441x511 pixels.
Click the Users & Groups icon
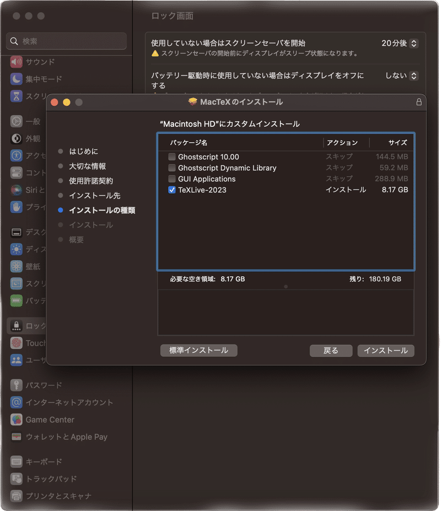tap(17, 360)
